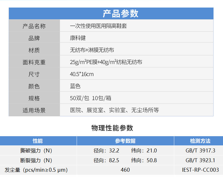
Task: Select the brand value 康科健
Action: pyautogui.click(x=78, y=38)
